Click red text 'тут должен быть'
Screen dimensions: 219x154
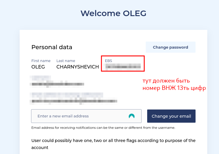coord(166,81)
